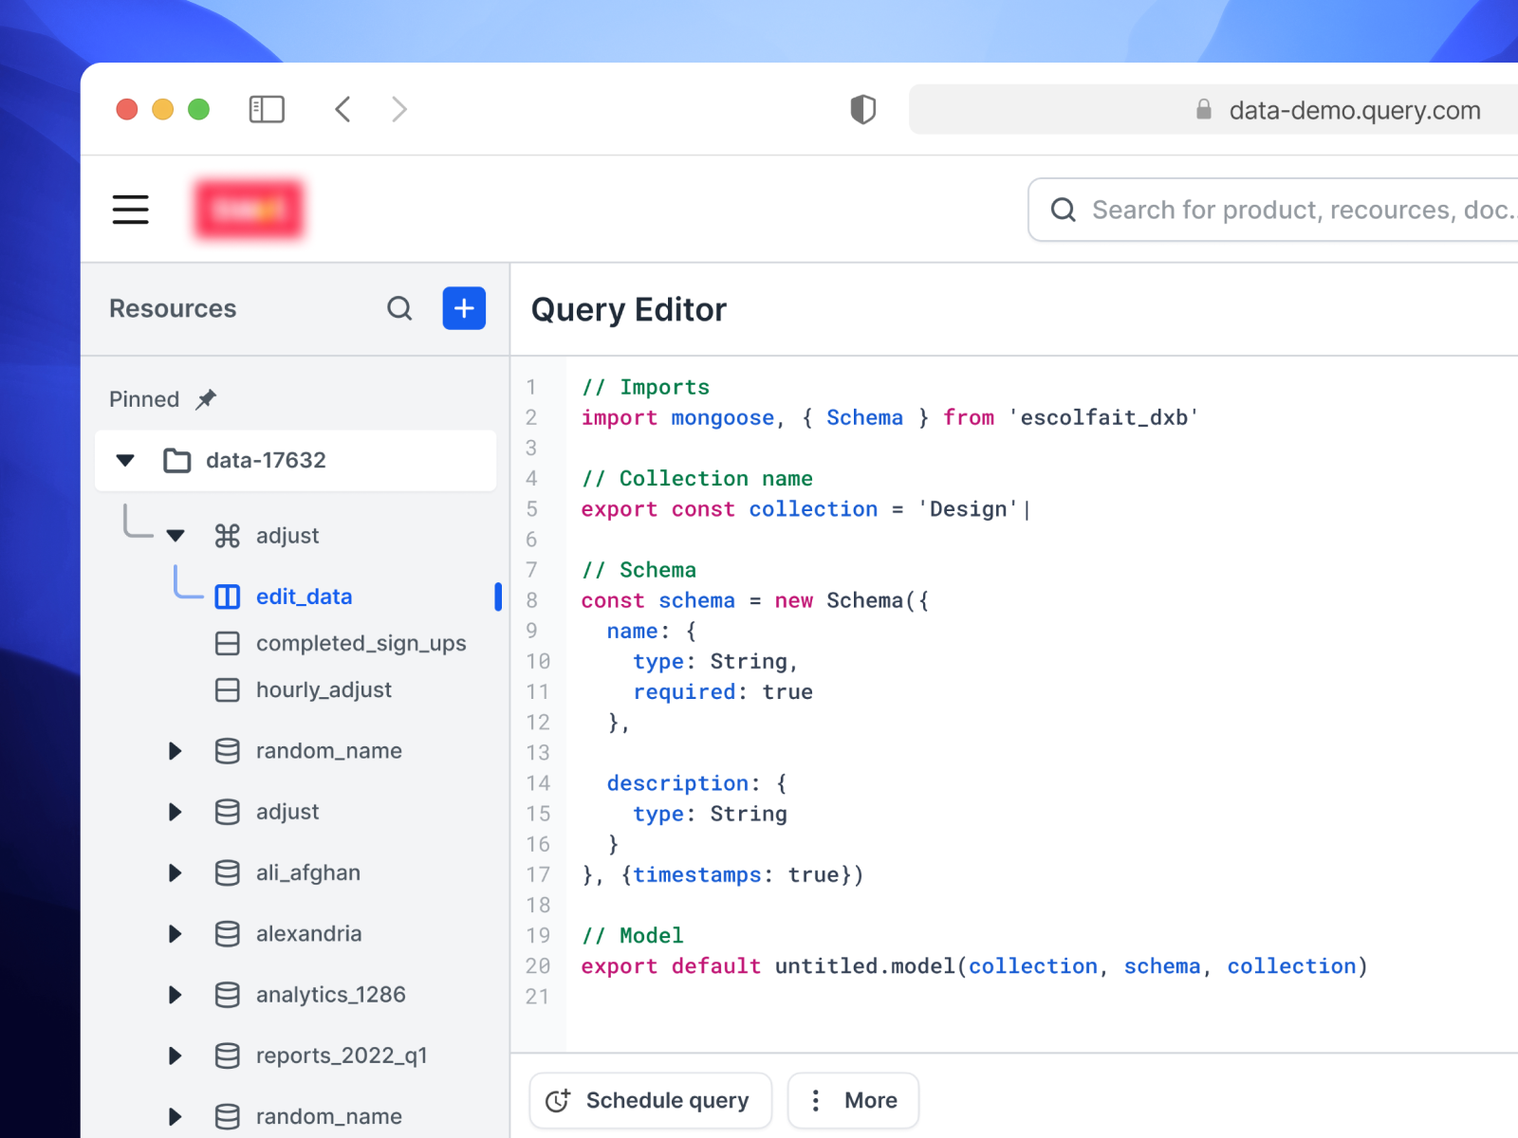Click the 'timestamps: true' text

pos(736,875)
